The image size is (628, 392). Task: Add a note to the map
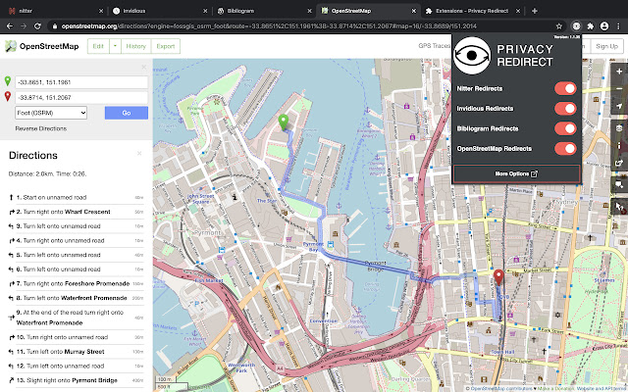click(618, 184)
